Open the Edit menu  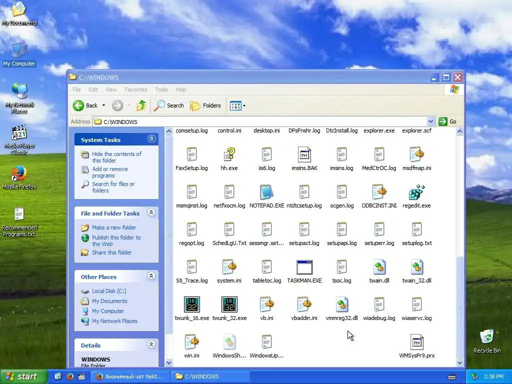93,89
